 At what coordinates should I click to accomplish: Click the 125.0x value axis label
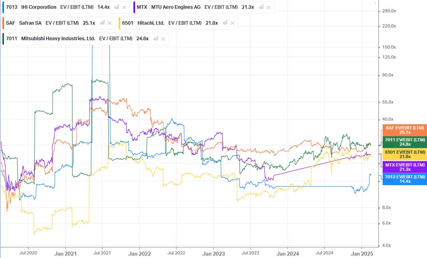click(x=389, y=57)
